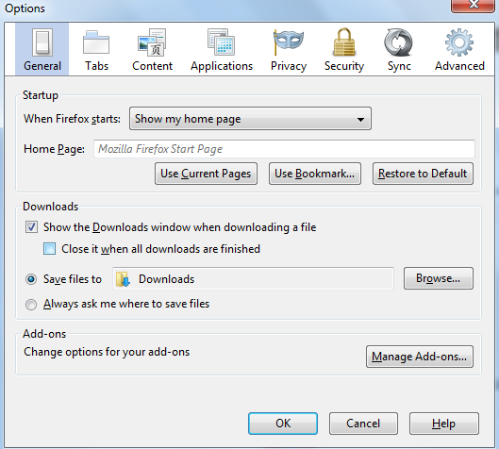Open the Advanced gear icon panel
The height and width of the screenshot is (449, 499).
click(459, 42)
